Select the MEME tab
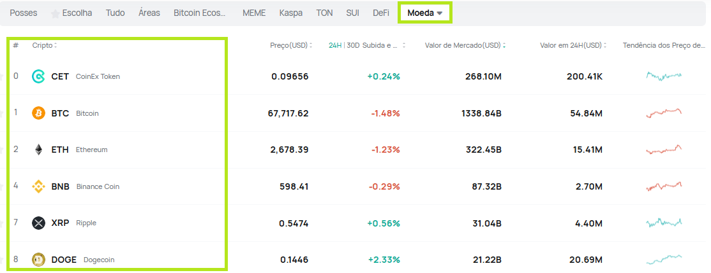Image resolution: width=711 pixels, height=273 pixels. (x=254, y=13)
